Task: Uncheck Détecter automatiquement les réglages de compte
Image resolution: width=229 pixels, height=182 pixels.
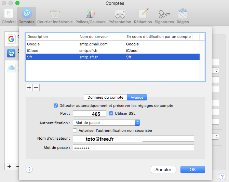Action: pyautogui.click(x=56, y=106)
